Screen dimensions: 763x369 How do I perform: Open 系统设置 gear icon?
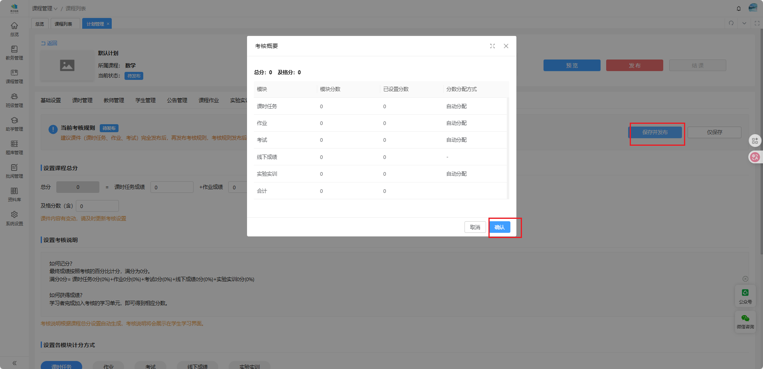(x=14, y=218)
